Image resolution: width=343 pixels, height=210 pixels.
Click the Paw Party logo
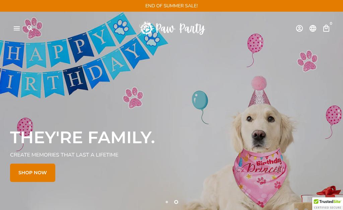[172, 28]
